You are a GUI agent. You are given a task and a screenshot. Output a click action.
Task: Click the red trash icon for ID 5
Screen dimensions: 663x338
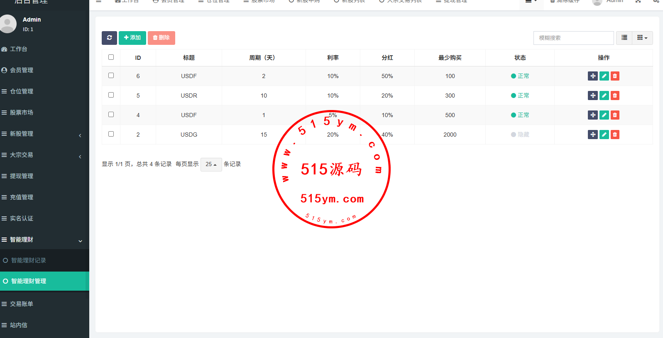pos(615,96)
